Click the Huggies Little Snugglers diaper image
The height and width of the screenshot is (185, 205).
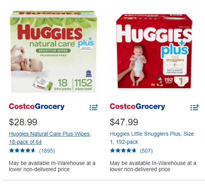(x=154, y=51)
